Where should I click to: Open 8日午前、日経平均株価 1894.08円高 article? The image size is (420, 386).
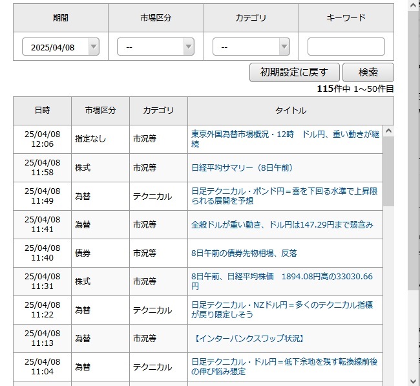[282, 281]
